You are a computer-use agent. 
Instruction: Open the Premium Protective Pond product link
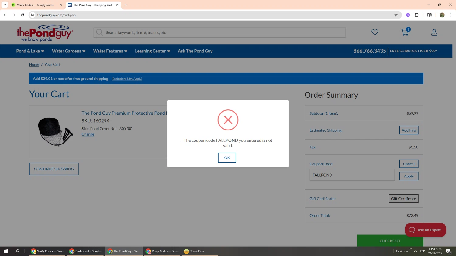pos(124,113)
